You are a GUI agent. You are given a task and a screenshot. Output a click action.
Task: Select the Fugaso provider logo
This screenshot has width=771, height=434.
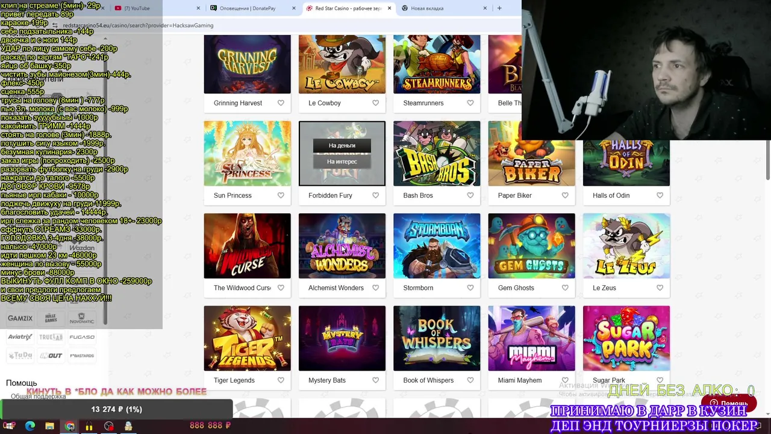pos(82,337)
